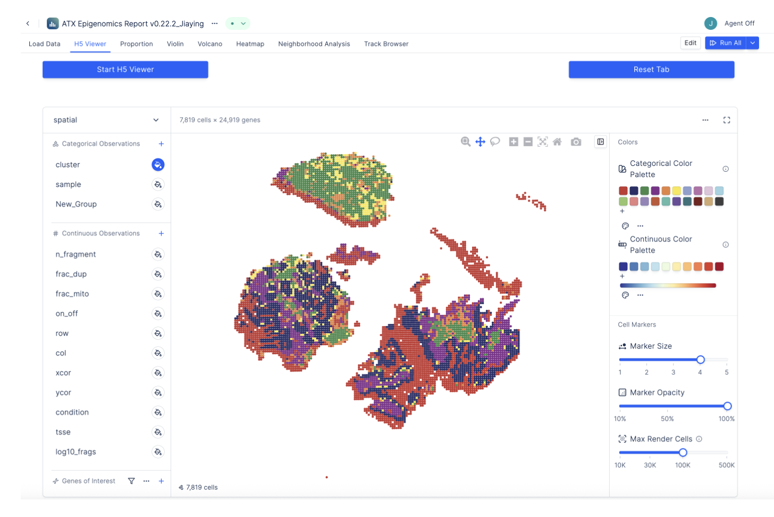Toggle color mapping for the sample observation
This screenshot has width=774, height=517.
[158, 184]
